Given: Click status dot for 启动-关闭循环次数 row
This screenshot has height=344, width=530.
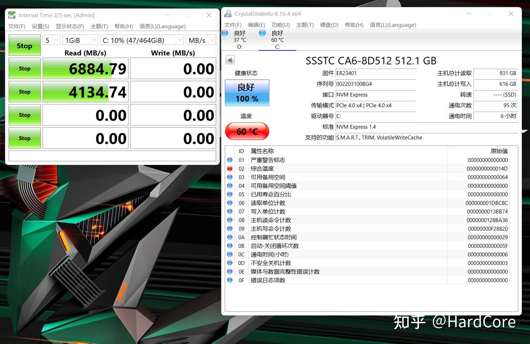Looking at the screenshot, I should (230, 246).
